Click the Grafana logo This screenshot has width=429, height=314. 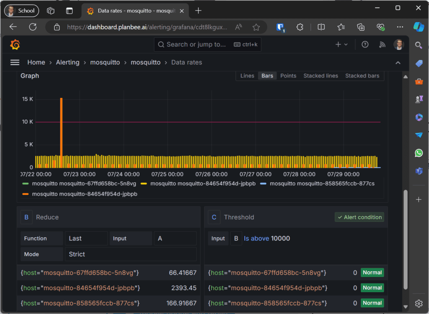tap(15, 44)
